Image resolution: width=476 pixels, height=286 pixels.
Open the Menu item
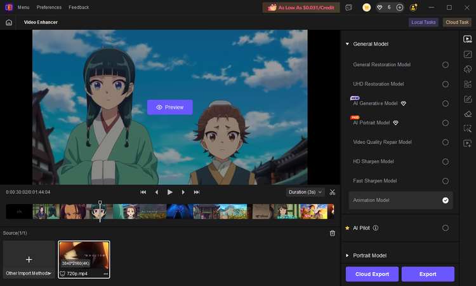pyautogui.click(x=23, y=7)
